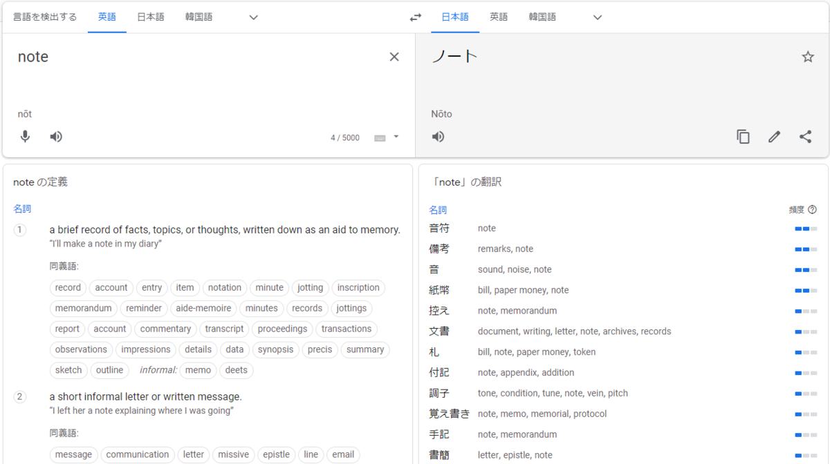Viewport: 830px width, 464px height.
Task: Click the translation 控え
Action: click(439, 311)
